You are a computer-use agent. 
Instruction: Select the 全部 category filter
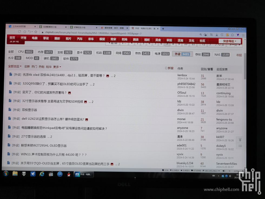[11, 51]
